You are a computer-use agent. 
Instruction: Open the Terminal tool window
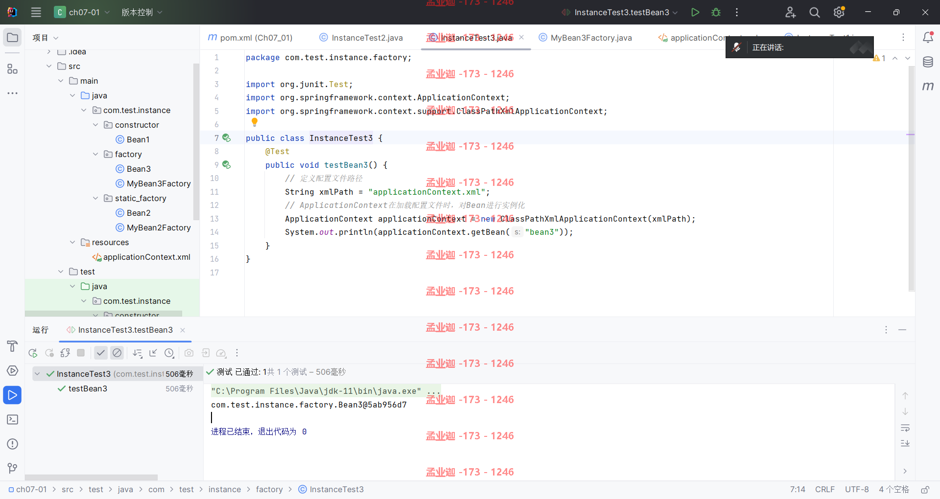pyautogui.click(x=12, y=419)
